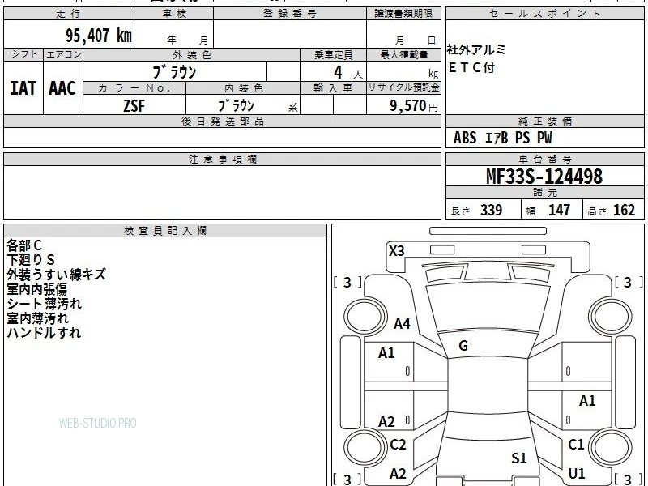Click the 車台番号 header
The image size is (648, 486).
pos(544,160)
